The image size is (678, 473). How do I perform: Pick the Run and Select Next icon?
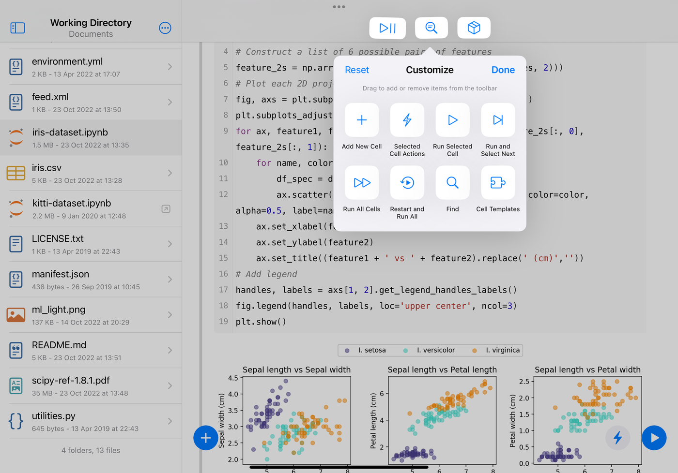498,120
